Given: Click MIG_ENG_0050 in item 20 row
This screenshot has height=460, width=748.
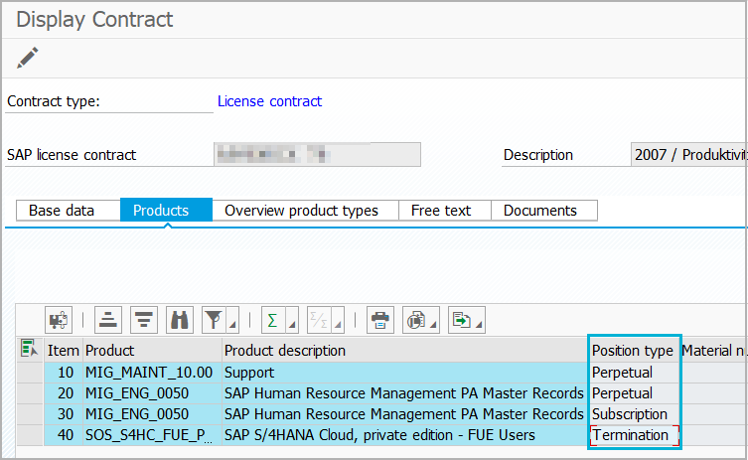Looking at the screenshot, I should click(x=152, y=393).
